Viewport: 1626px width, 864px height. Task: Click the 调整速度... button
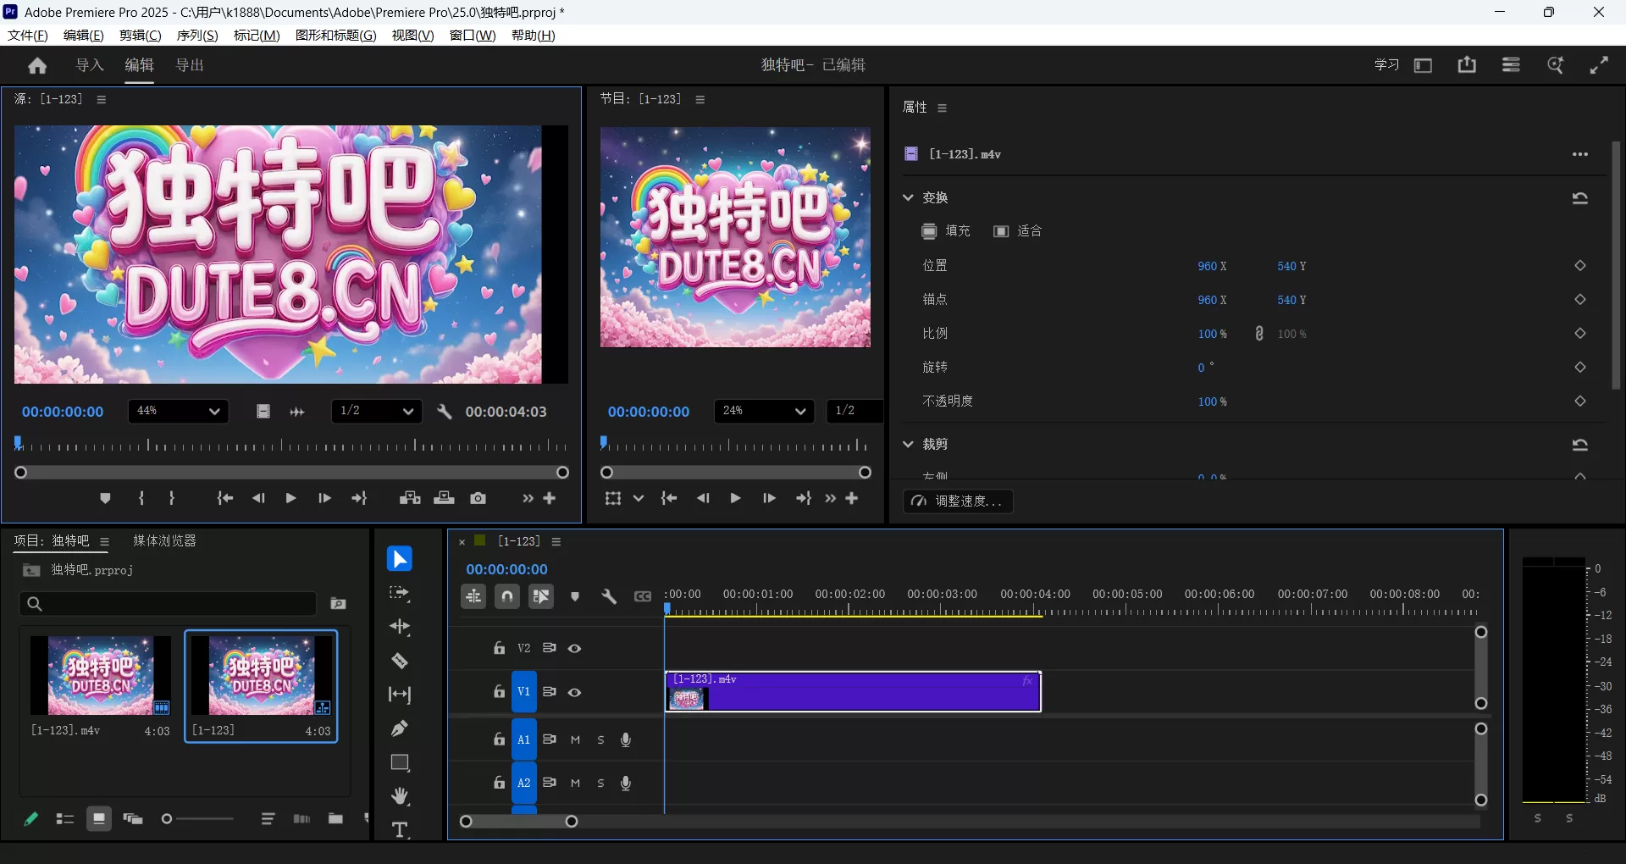[x=958, y=501]
